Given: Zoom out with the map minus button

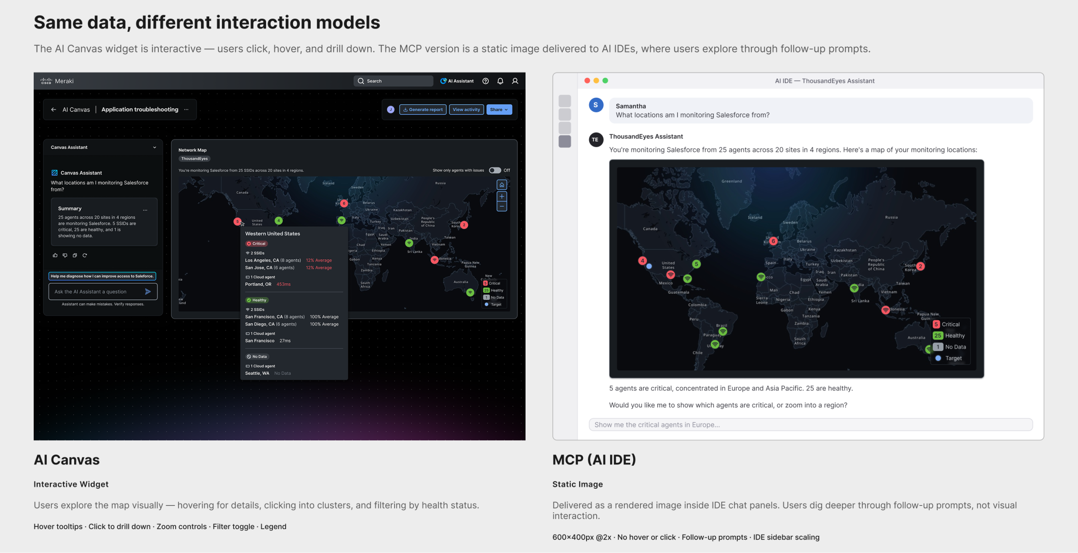Looking at the screenshot, I should (502, 207).
